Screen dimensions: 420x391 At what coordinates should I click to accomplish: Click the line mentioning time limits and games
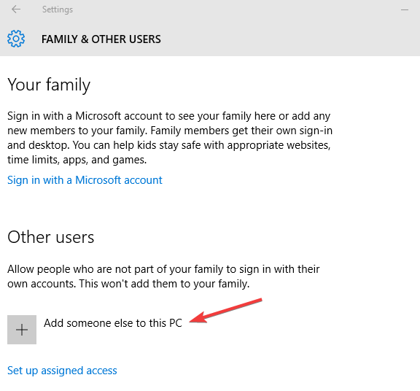(x=77, y=160)
